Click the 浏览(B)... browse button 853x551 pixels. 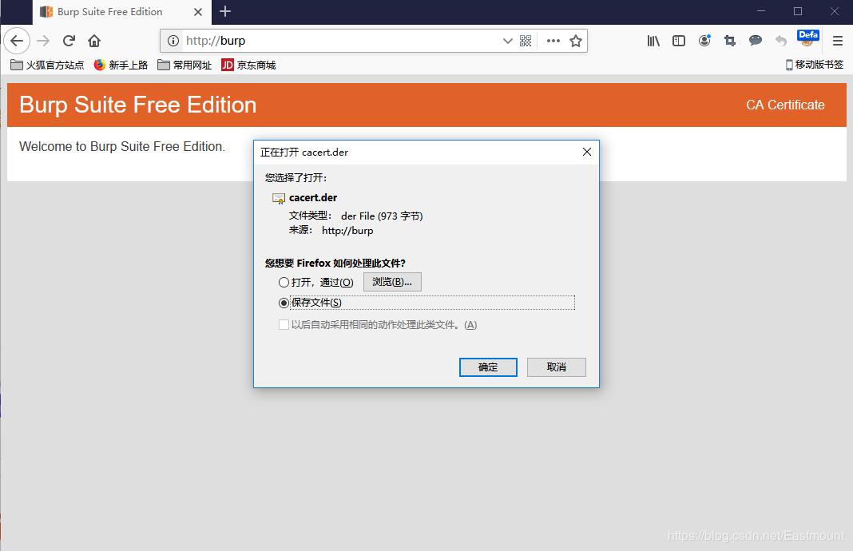[x=392, y=282]
